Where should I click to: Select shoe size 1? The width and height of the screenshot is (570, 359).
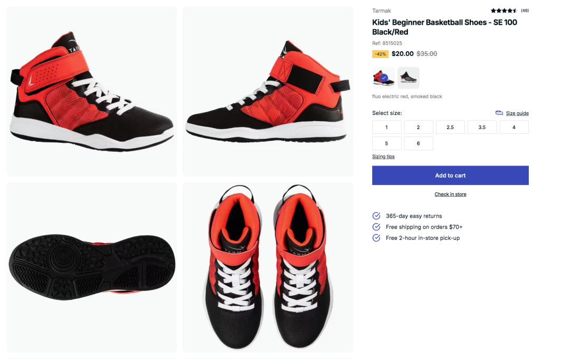386,128
